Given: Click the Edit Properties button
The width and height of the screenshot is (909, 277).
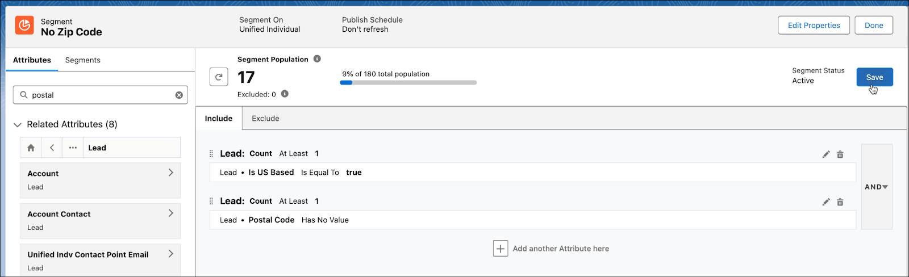Looking at the screenshot, I should 814,25.
